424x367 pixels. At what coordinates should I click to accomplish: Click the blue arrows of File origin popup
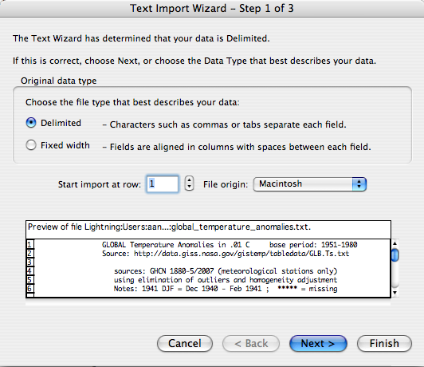359,184
